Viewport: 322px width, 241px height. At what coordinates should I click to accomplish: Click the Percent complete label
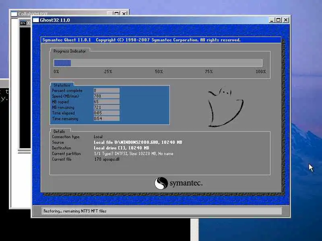point(67,91)
